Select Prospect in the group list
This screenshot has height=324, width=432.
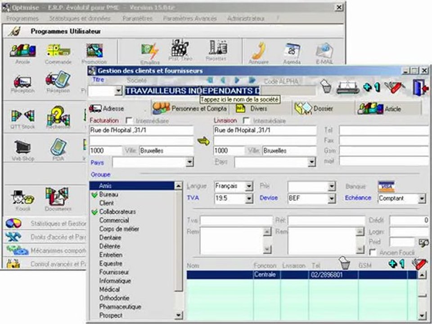[x=111, y=315]
